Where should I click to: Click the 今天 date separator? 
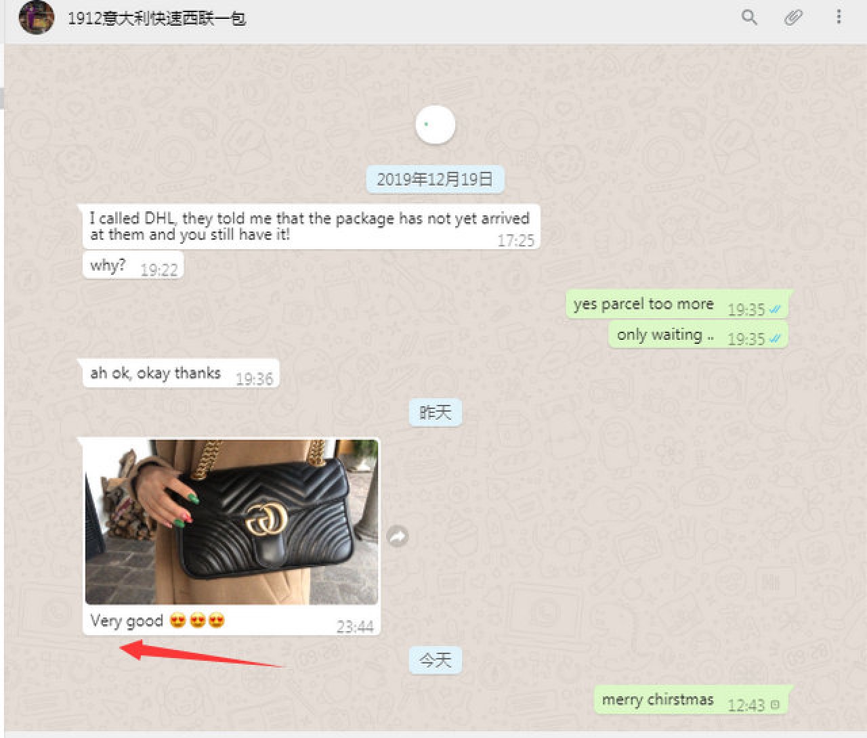coord(435,660)
